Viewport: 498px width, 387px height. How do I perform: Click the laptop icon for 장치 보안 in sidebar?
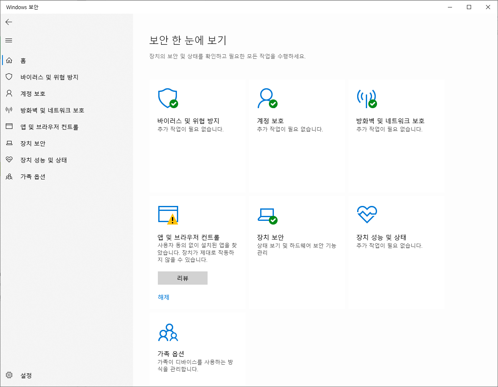click(9, 143)
